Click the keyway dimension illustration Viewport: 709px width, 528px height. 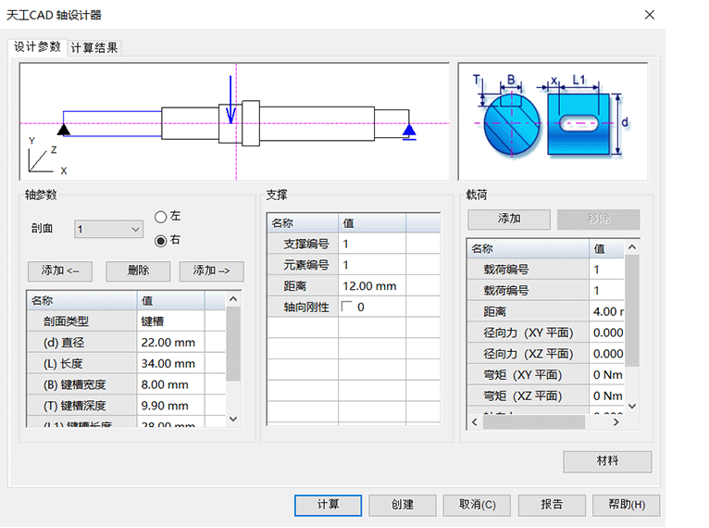(x=553, y=121)
